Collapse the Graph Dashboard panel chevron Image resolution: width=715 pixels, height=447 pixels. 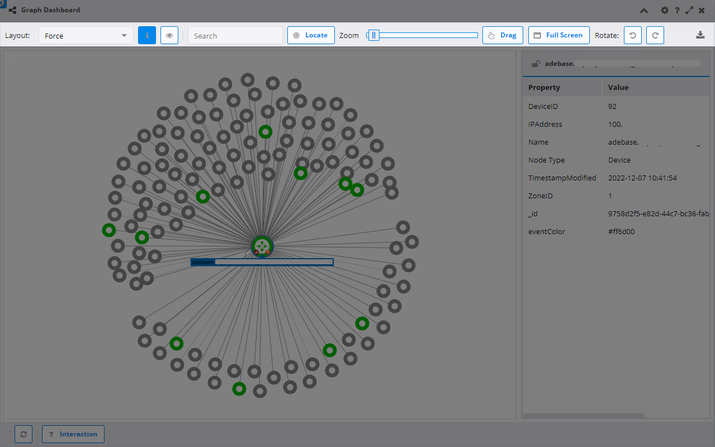click(644, 11)
